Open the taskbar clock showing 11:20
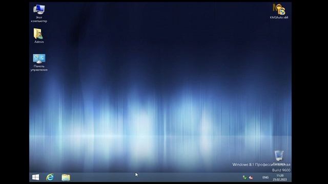Screen dimensions: 328x184 (280, 177)
